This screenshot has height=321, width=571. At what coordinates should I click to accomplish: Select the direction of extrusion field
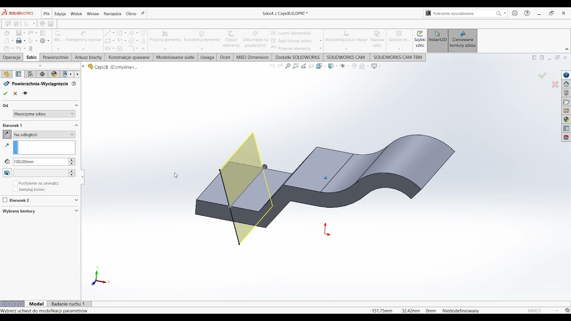44,148
